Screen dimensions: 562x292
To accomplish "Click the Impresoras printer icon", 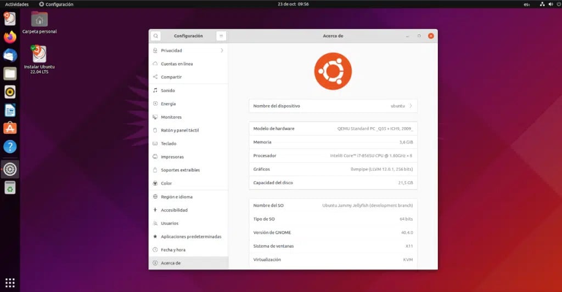I will coord(155,157).
